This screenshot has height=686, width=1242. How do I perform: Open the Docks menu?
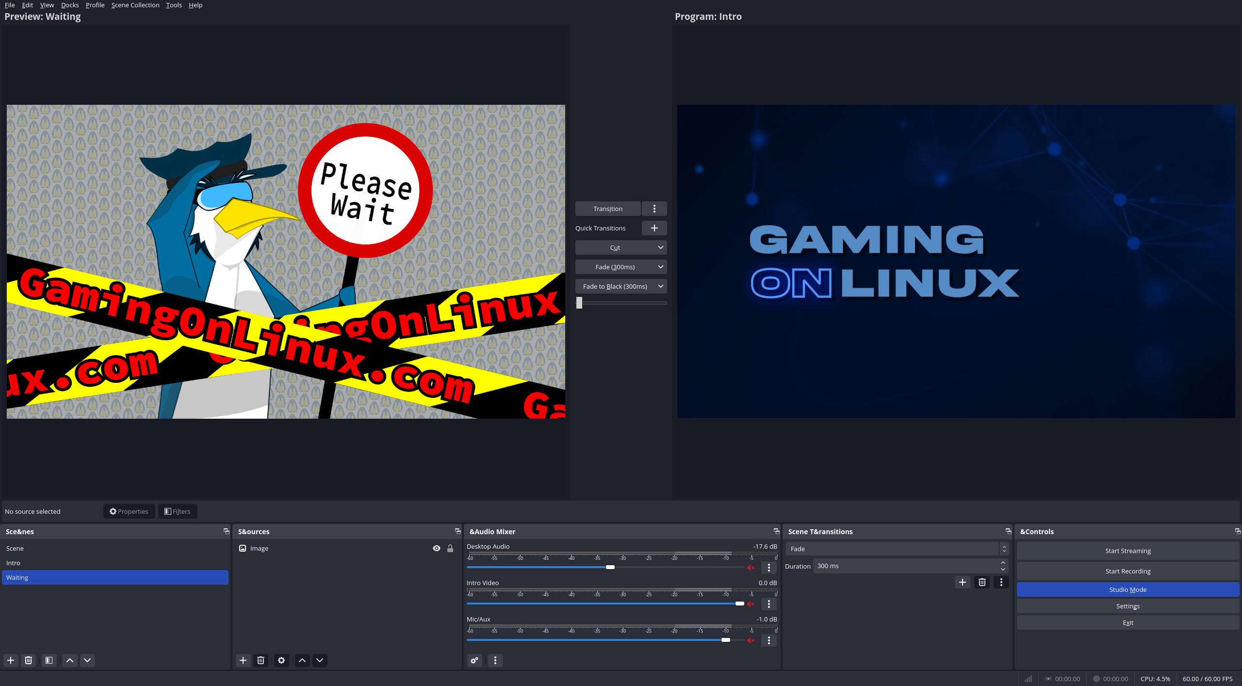[x=70, y=5]
